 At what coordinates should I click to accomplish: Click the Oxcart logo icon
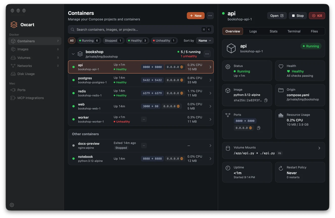click(x=14, y=25)
